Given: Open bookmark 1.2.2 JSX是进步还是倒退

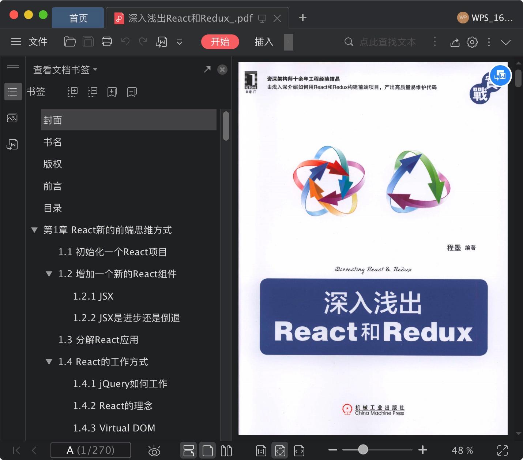Looking at the screenshot, I should coord(127,318).
